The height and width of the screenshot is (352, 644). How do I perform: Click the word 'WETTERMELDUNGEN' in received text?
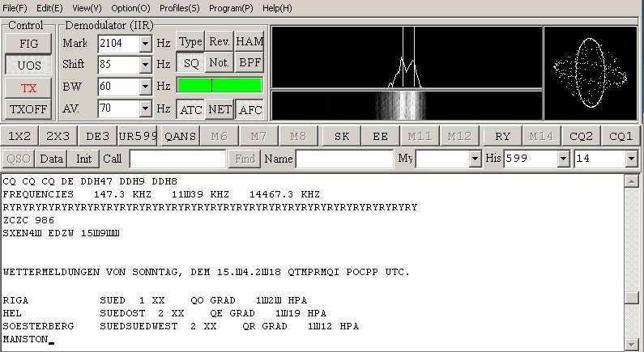point(51,272)
